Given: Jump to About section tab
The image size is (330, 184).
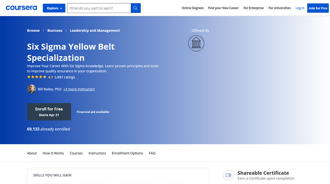Looking at the screenshot, I should tap(32, 153).
